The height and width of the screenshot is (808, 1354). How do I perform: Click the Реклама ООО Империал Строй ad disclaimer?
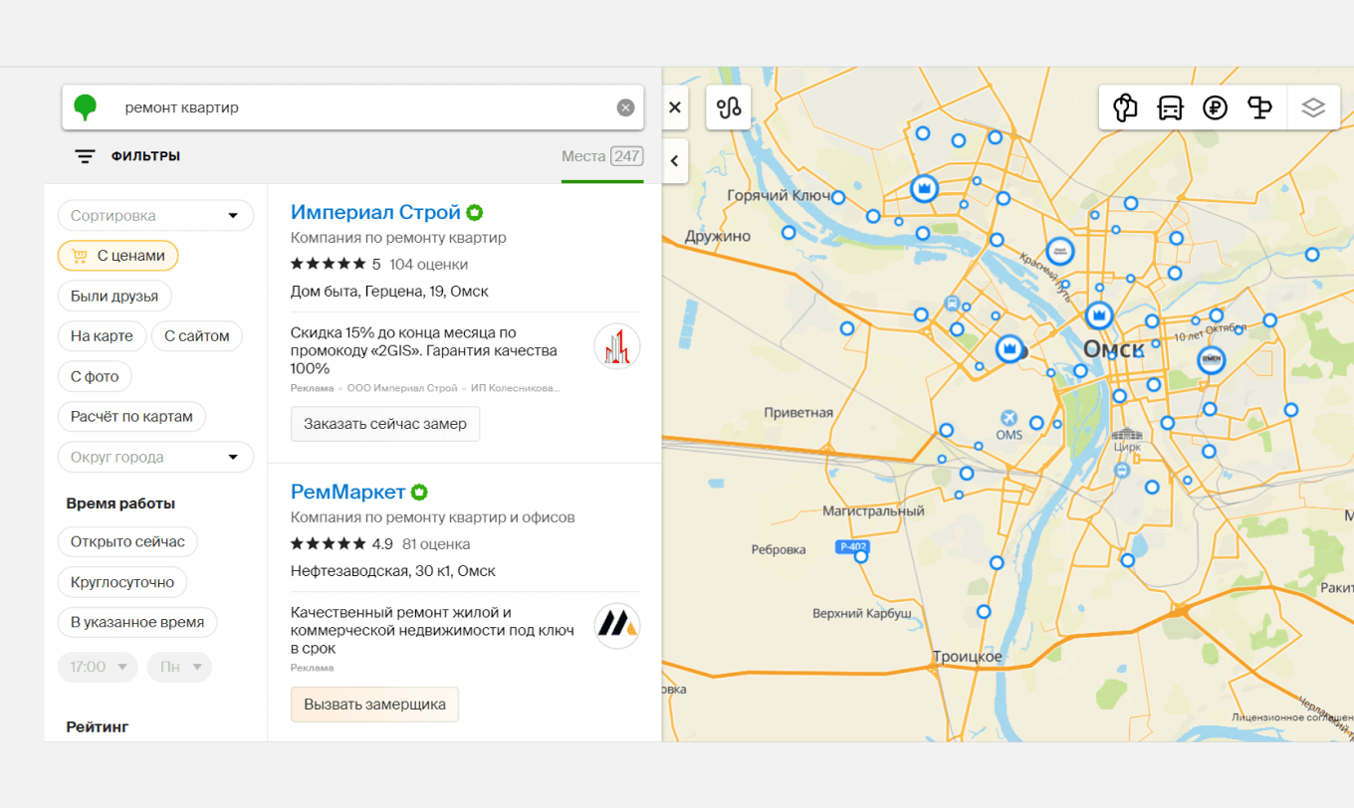(426, 388)
